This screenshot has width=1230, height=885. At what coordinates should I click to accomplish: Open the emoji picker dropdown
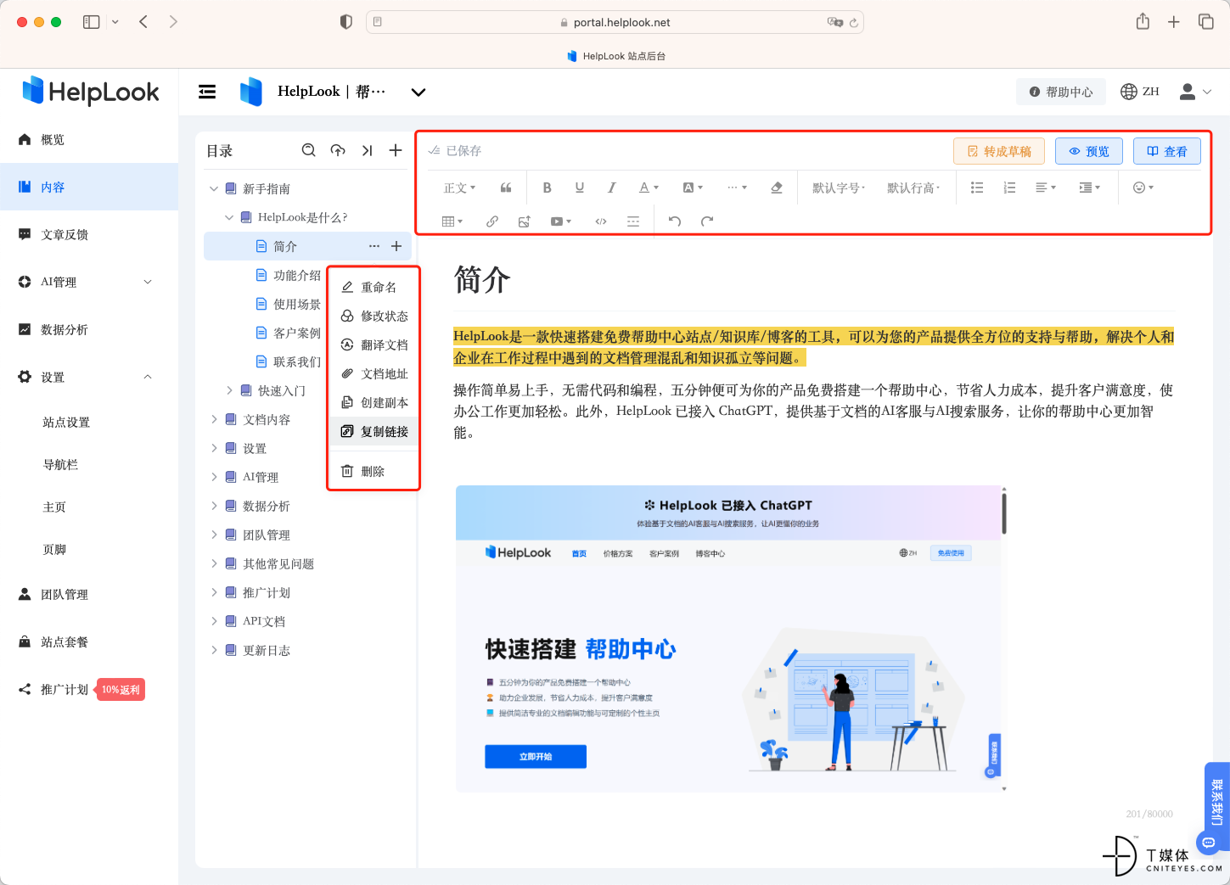coord(1143,188)
